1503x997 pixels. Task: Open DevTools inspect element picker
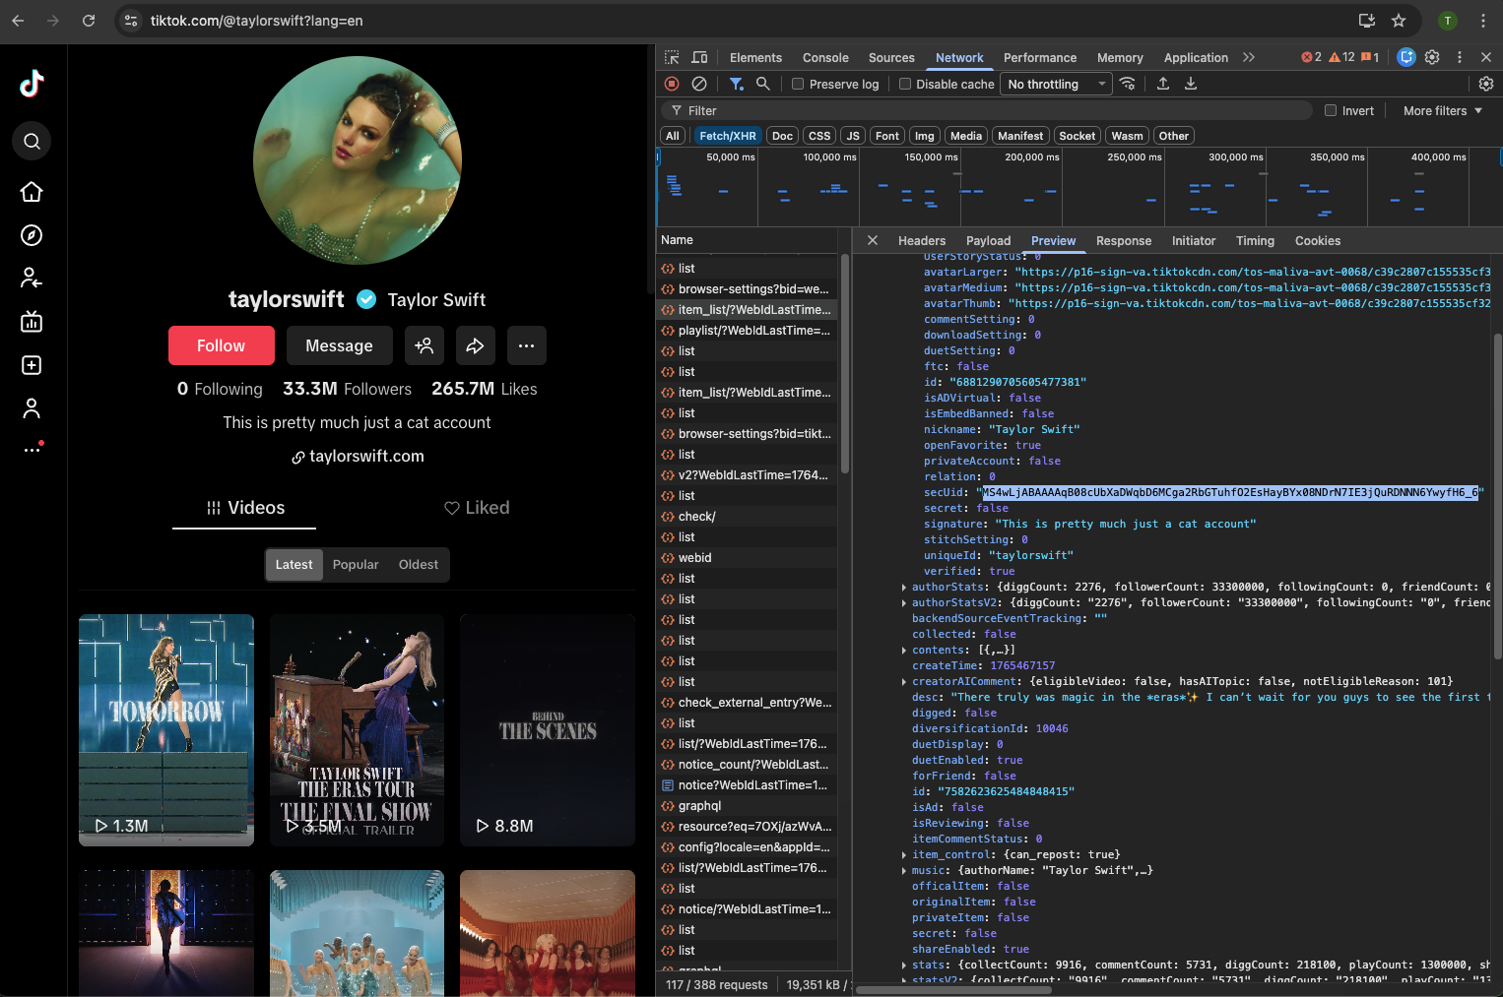pos(672,58)
